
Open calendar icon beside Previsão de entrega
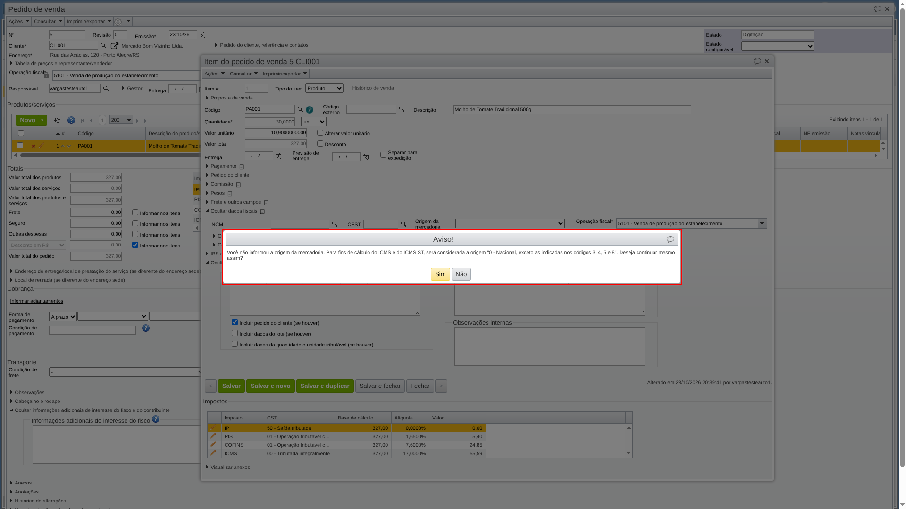click(x=366, y=157)
